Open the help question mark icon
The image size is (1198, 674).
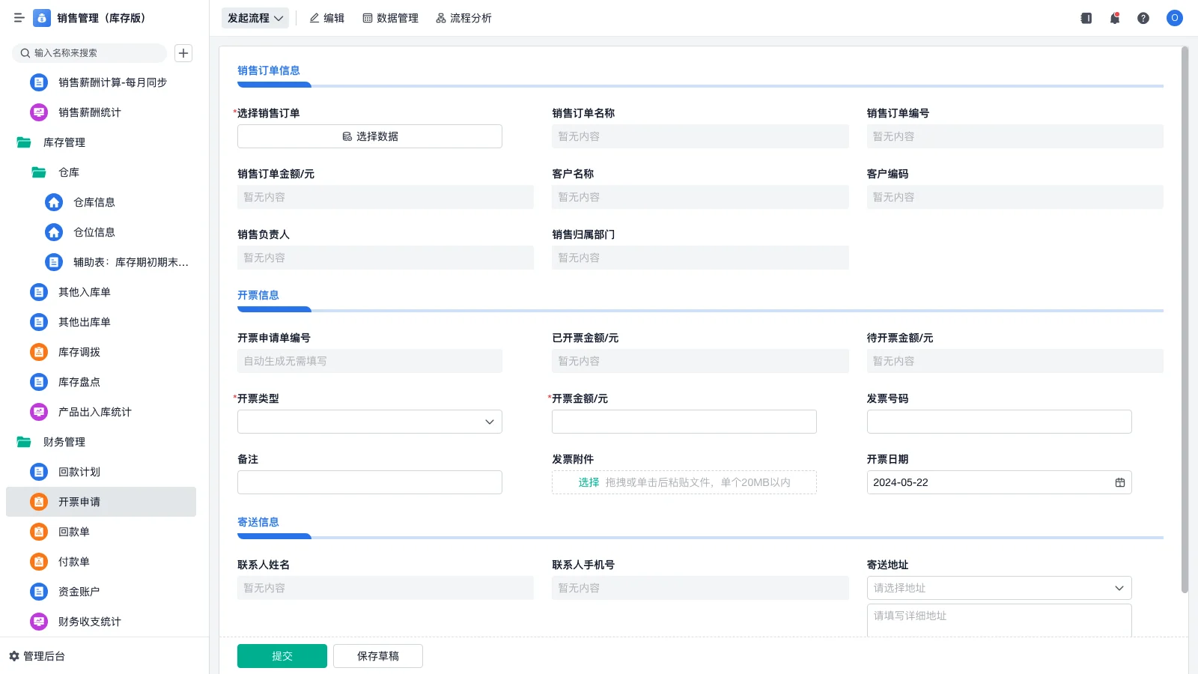click(1143, 18)
